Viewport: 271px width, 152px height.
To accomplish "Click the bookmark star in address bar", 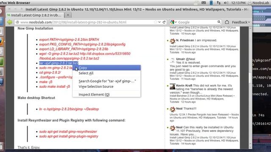I will click(x=155, y=22).
